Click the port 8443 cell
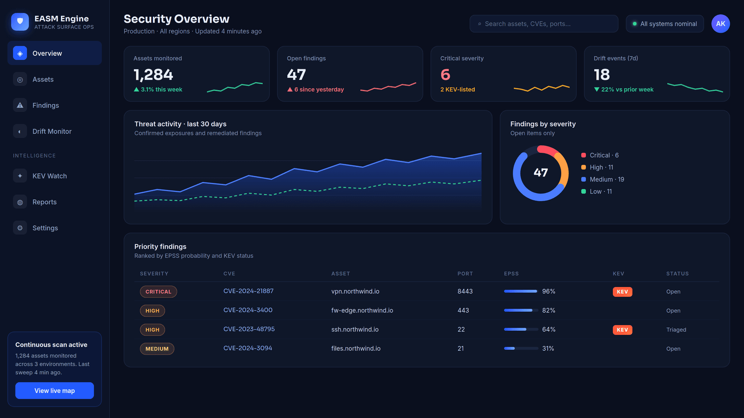The image size is (744, 418). pos(465,291)
